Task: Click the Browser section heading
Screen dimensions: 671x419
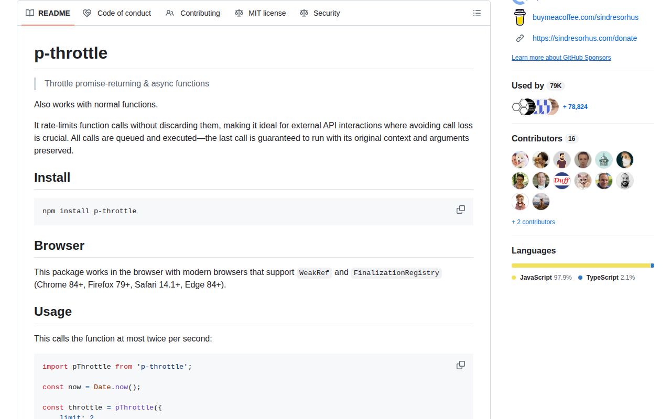Action: tap(59, 246)
